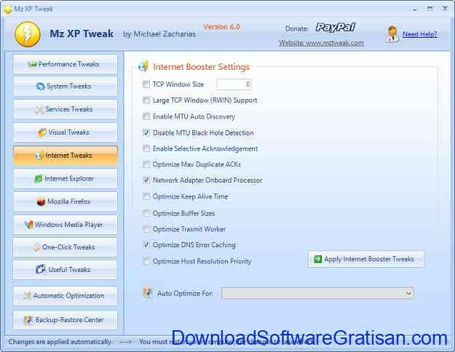Toggle Enable Selective Acknowledgement checkbox
The width and height of the screenshot is (455, 352).
146,149
